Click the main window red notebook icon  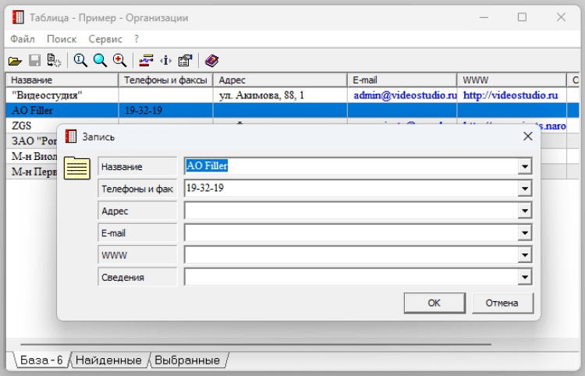(x=18, y=17)
